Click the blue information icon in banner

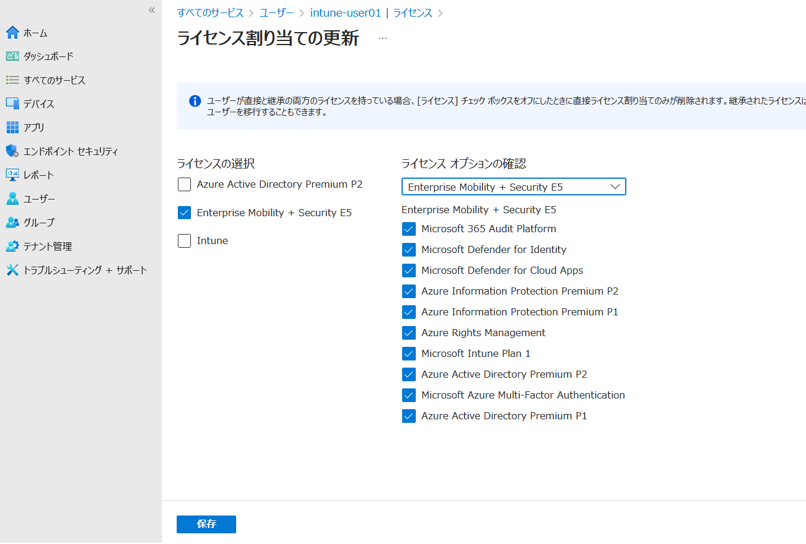195,101
